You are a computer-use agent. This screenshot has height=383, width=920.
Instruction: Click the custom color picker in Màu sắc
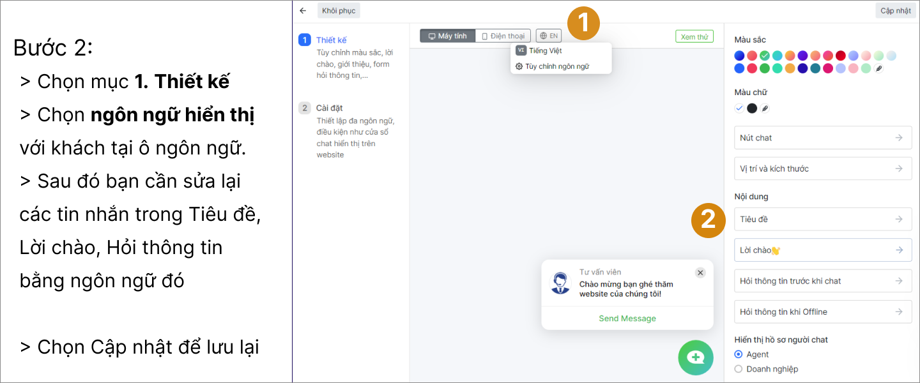(878, 68)
